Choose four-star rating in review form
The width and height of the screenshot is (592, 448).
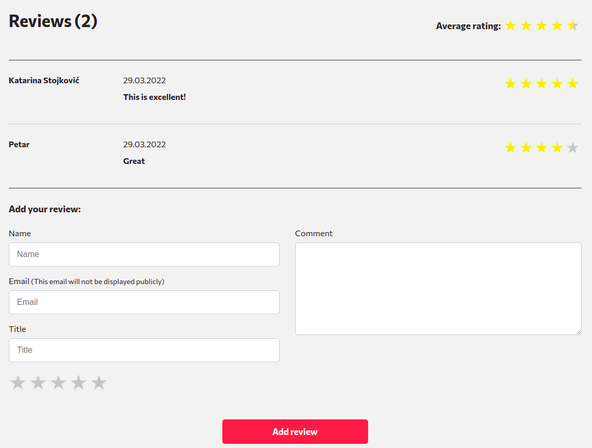[x=79, y=383]
